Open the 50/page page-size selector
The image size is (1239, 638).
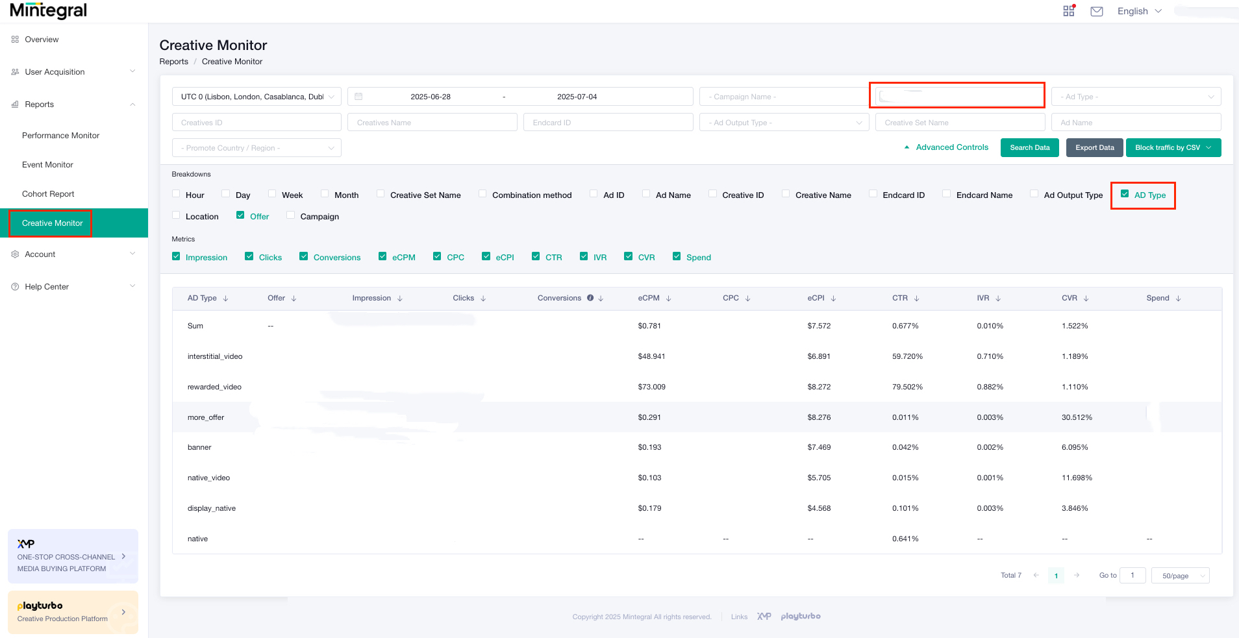click(x=1180, y=575)
